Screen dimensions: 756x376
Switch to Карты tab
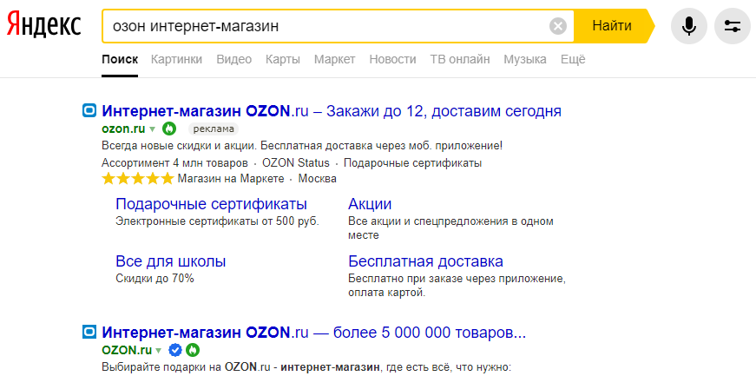(x=283, y=59)
